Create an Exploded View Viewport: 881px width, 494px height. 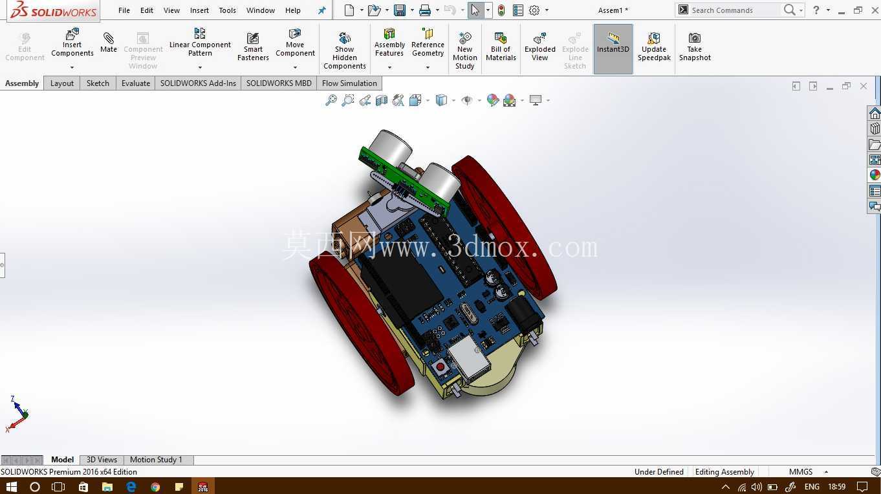[540, 47]
